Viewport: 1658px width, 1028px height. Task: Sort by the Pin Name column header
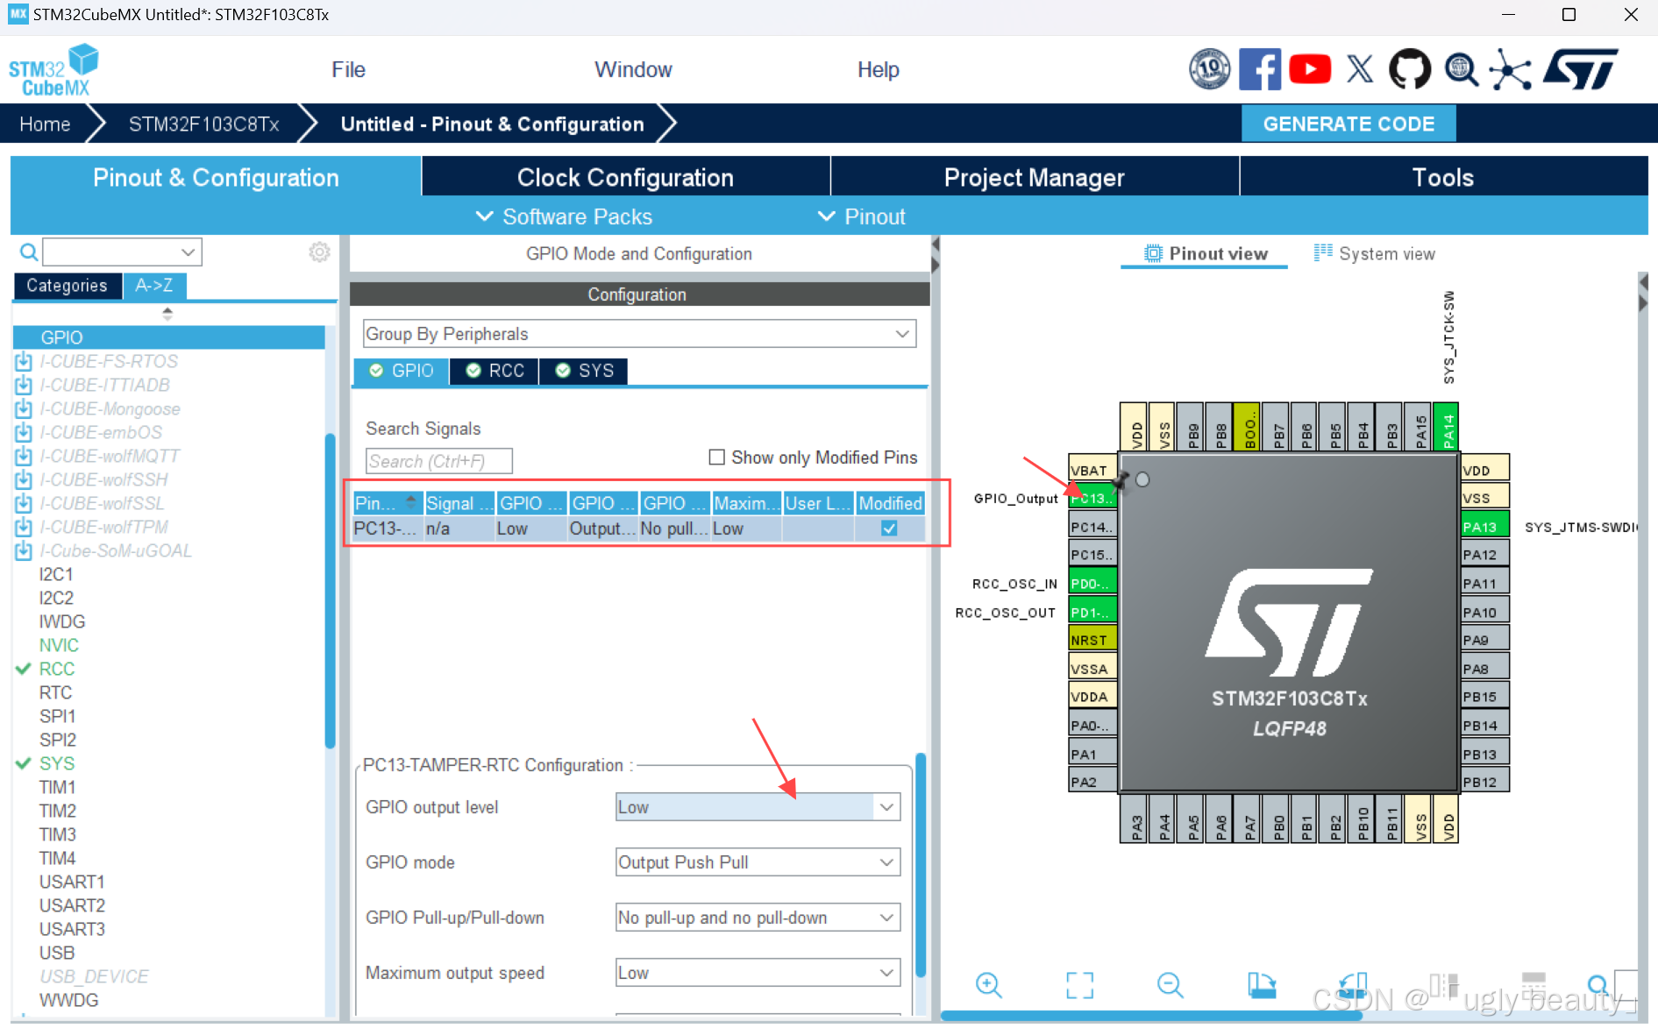[388, 503]
